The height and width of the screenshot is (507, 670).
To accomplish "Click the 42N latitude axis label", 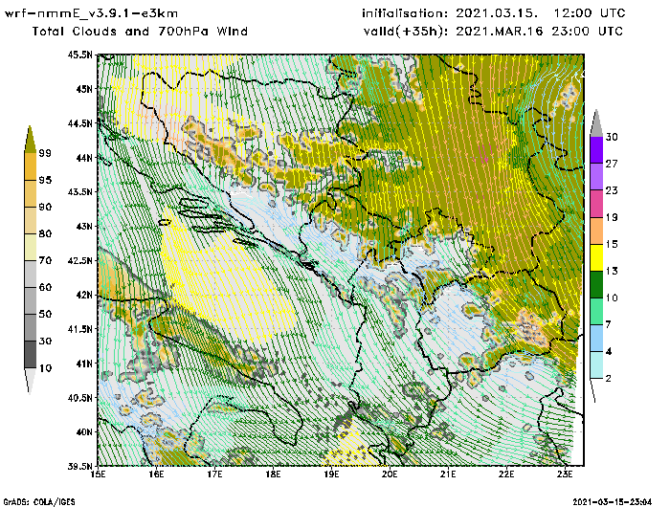I will (x=84, y=295).
